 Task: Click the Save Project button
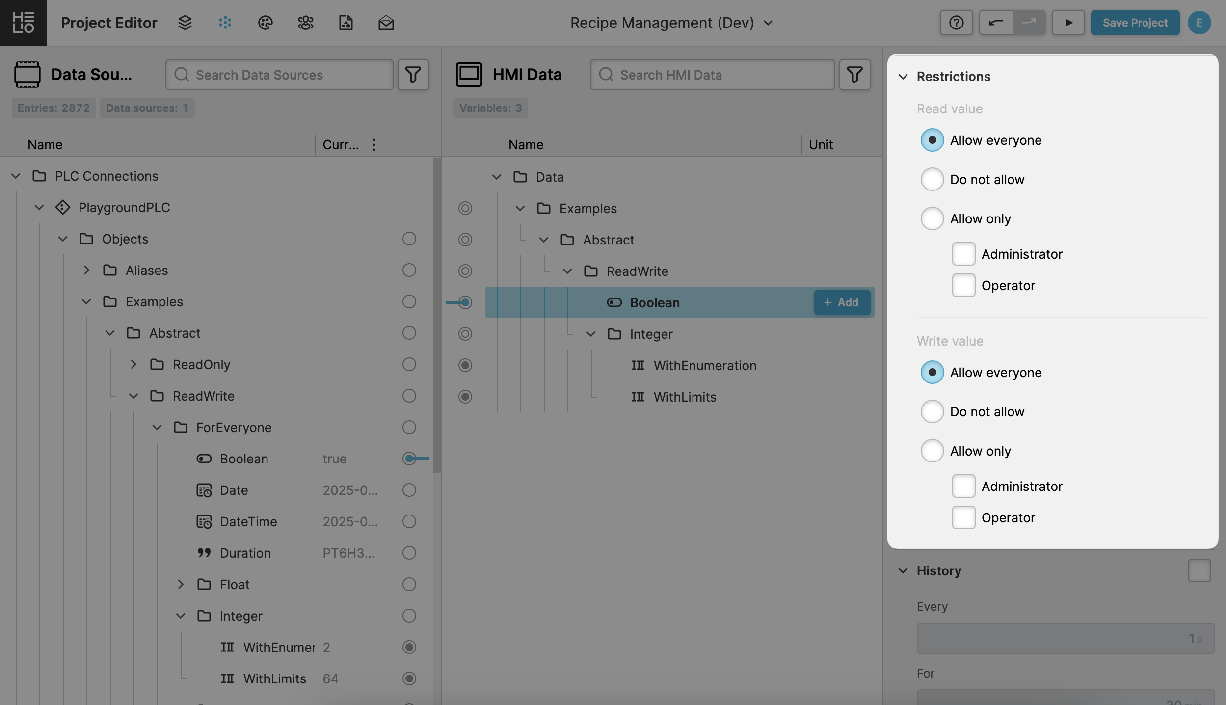click(x=1135, y=23)
